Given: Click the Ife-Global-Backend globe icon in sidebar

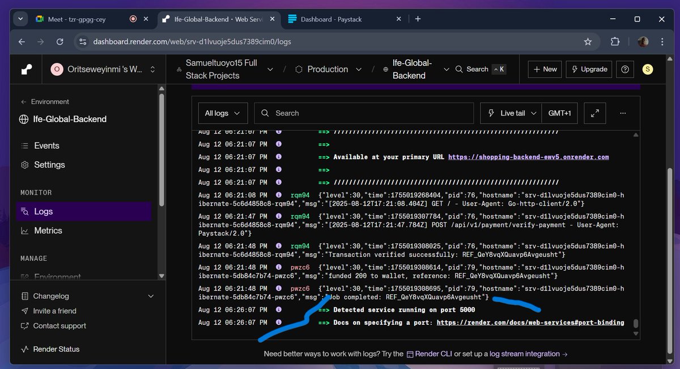Looking at the screenshot, I should click(x=24, y=119).
